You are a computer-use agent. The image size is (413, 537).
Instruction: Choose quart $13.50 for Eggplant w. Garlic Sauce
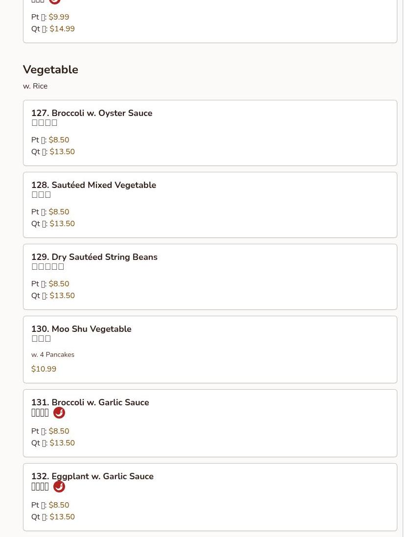coord(62,517)
